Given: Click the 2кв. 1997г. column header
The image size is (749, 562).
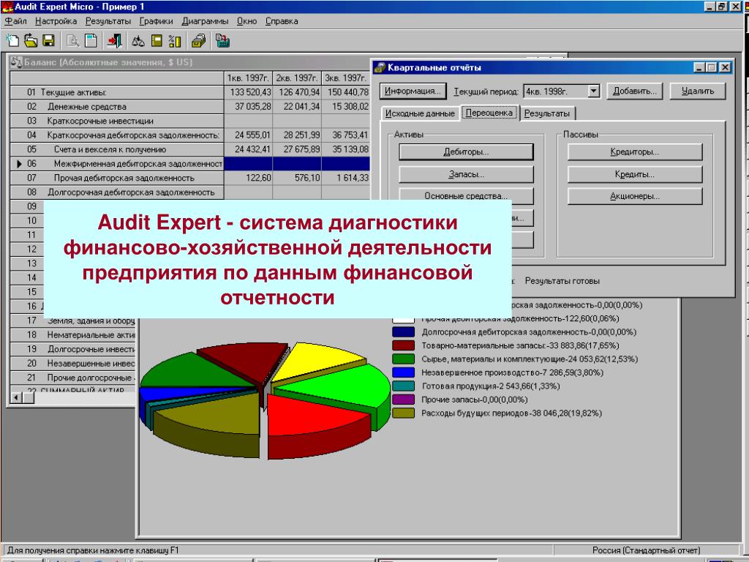Looking at the screenshot, I should (x=297, y=78).
